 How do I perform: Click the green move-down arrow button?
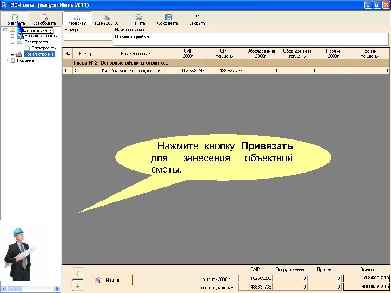point(77,285)
